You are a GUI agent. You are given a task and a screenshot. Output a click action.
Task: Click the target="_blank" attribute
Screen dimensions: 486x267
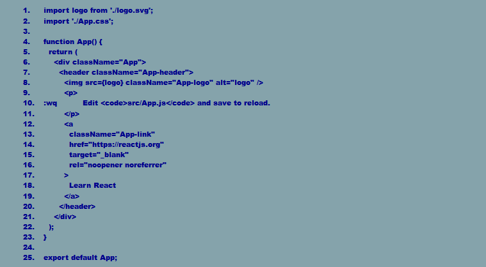(99, 155)
